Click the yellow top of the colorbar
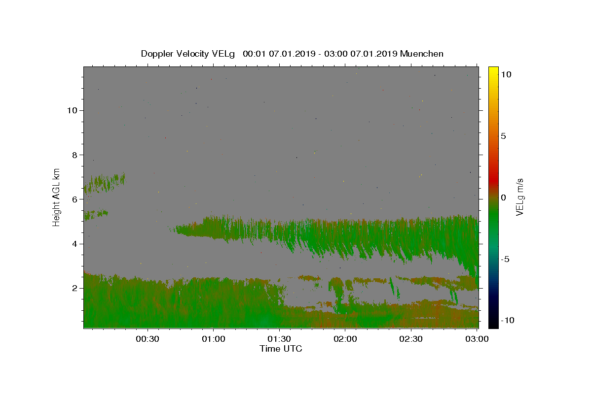592x394 pixels. click(493, 71)
